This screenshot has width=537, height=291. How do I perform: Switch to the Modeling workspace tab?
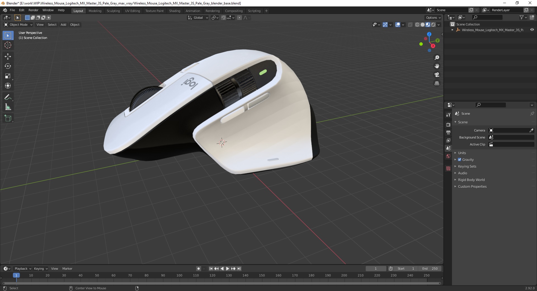pyautogui.click(x=95, y=11)
